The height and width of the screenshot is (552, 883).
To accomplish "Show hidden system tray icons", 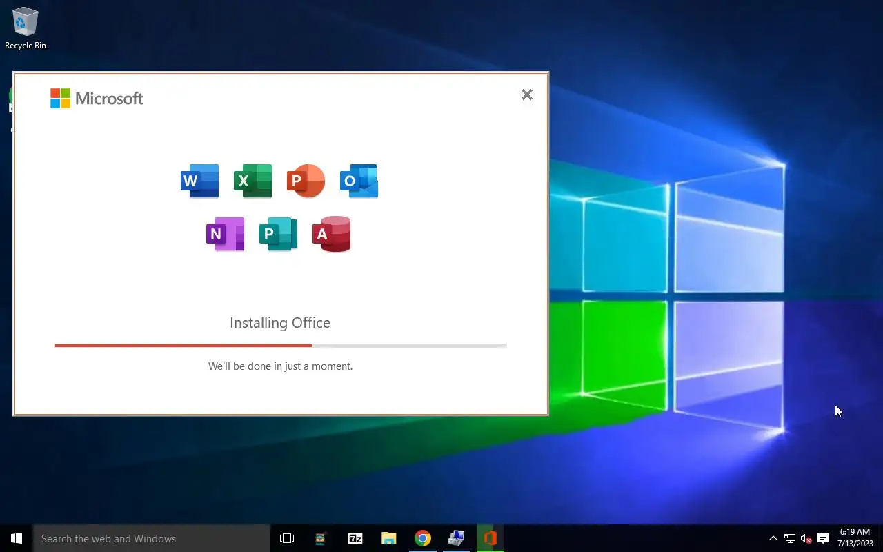I will [773, 538].
